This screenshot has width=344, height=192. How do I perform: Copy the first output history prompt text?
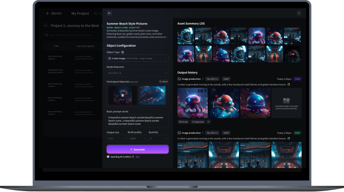point(289,84)
